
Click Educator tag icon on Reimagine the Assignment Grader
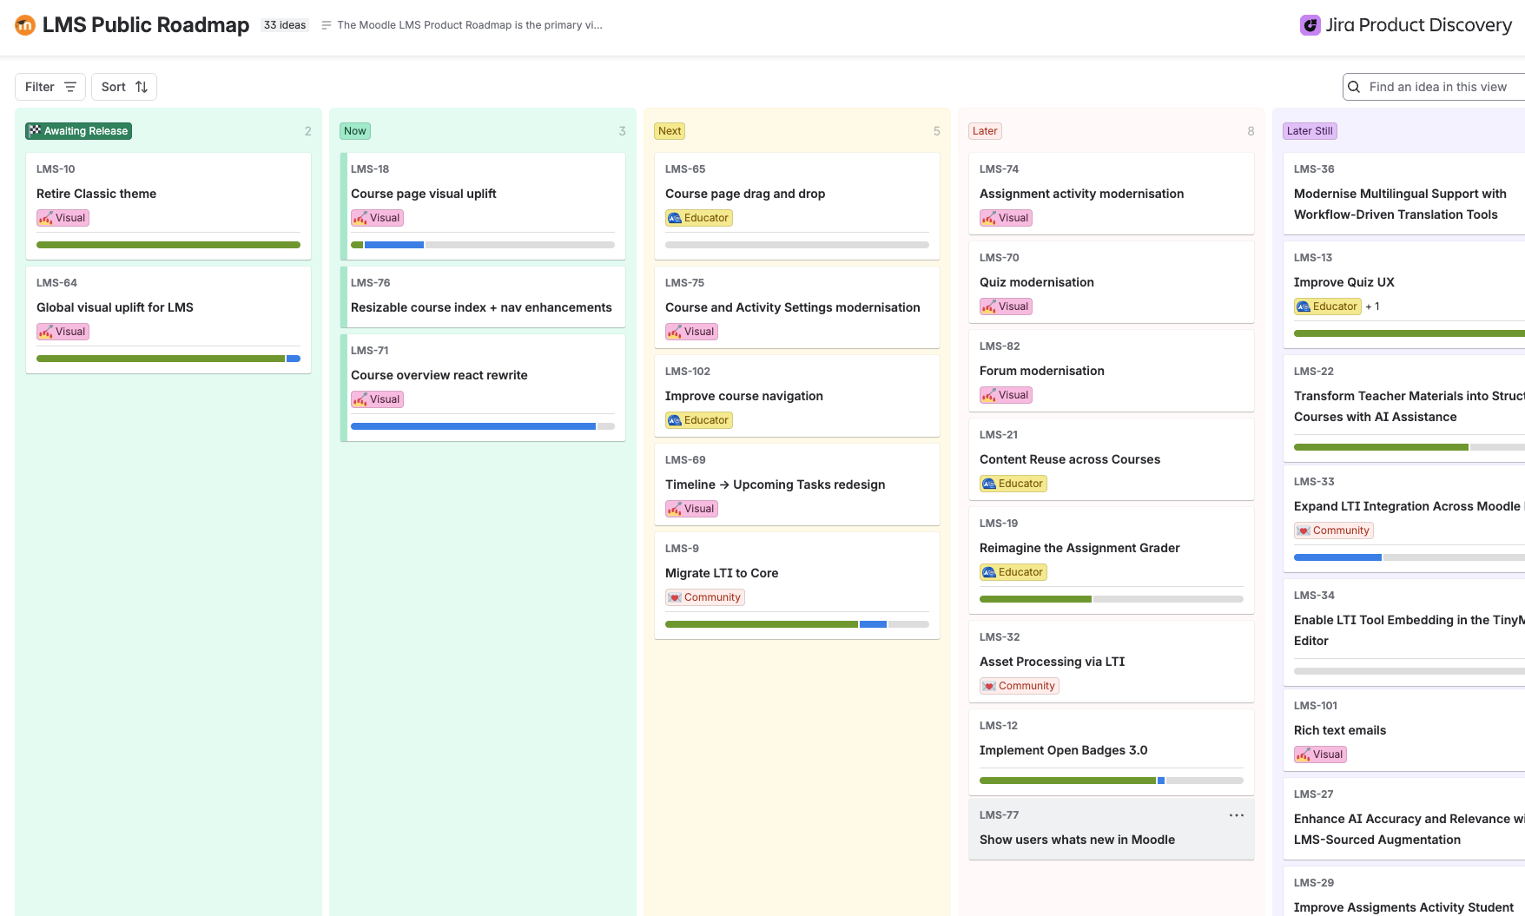click(x=989, y=572)
